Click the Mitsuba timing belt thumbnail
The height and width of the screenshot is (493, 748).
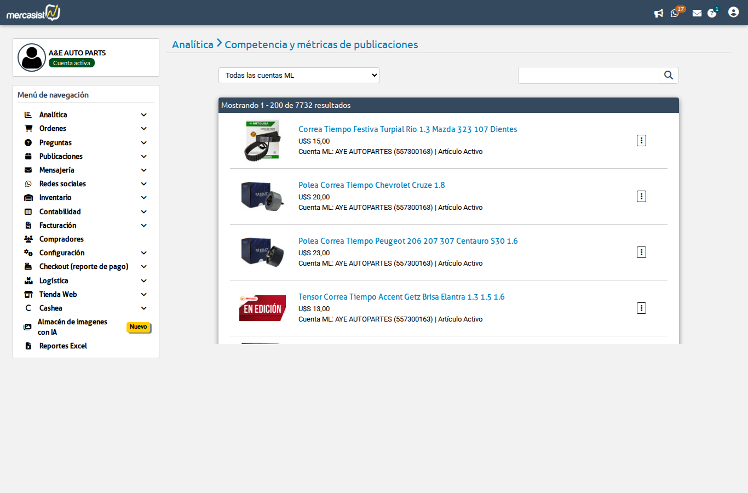coord(262,140)
